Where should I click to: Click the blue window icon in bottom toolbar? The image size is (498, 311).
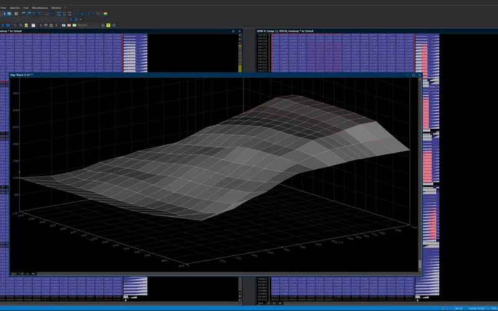coord(63,25)
